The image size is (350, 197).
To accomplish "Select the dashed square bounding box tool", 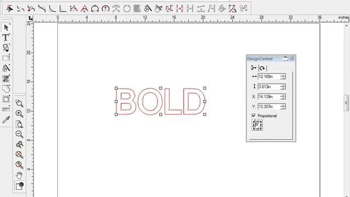I will pos(6,99).
